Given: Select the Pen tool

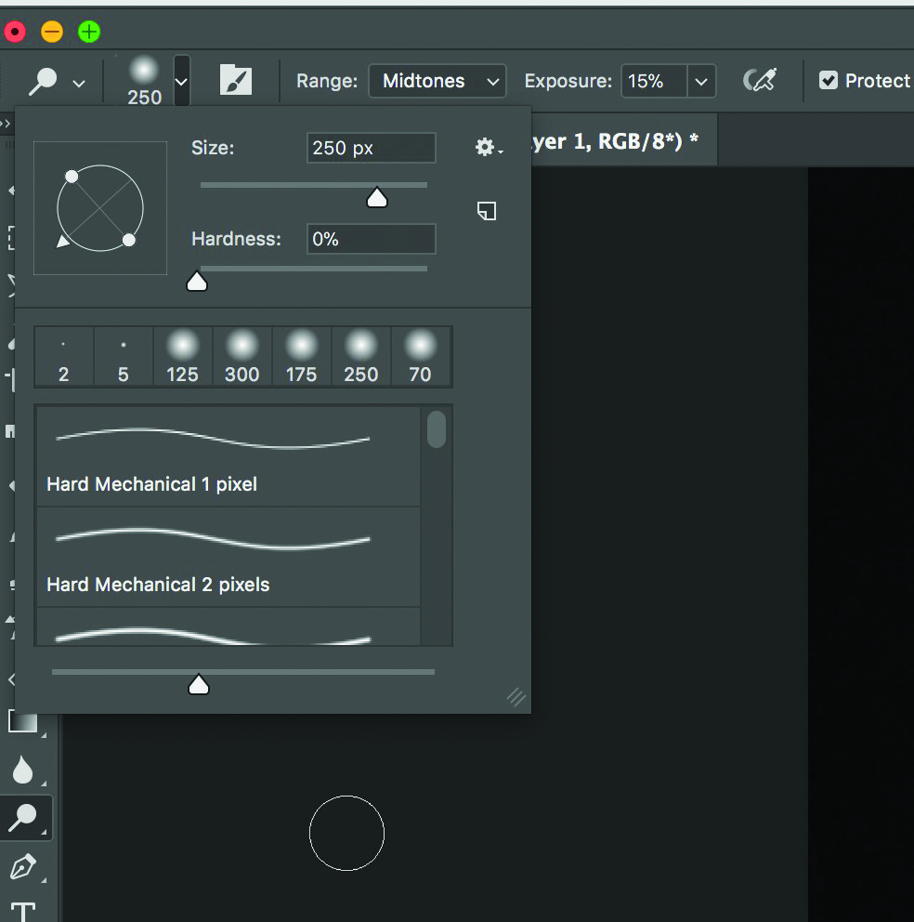Looking at the screenshot, I should point(22,867).
